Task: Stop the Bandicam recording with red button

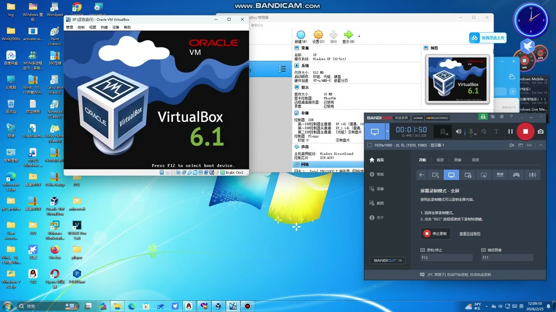Action: pos(525,131)
